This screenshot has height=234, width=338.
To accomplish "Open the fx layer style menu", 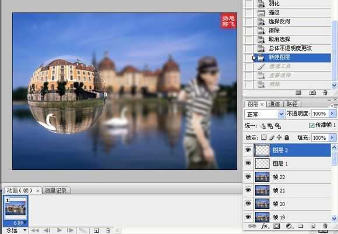I will (265, 226).
